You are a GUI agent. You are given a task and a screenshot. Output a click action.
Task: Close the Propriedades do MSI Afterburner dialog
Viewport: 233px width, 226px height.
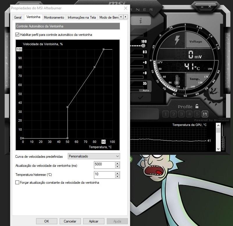point(126,8)
